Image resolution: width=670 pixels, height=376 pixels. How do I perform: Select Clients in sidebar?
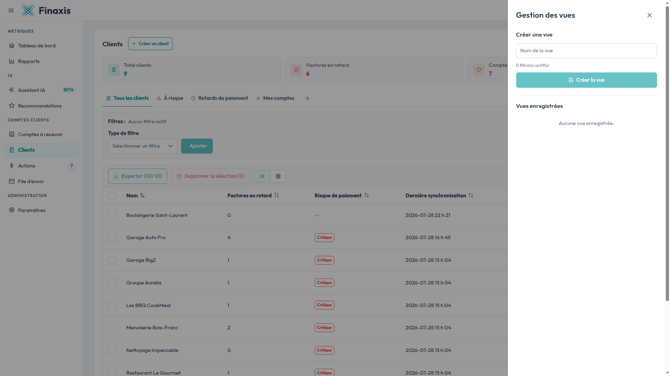point(42,150)
